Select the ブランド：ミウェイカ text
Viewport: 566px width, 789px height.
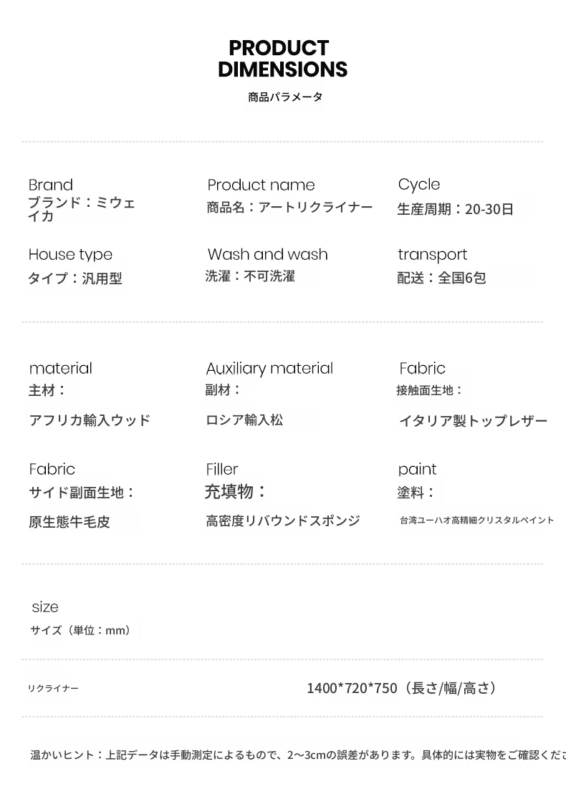click(81, 209)
